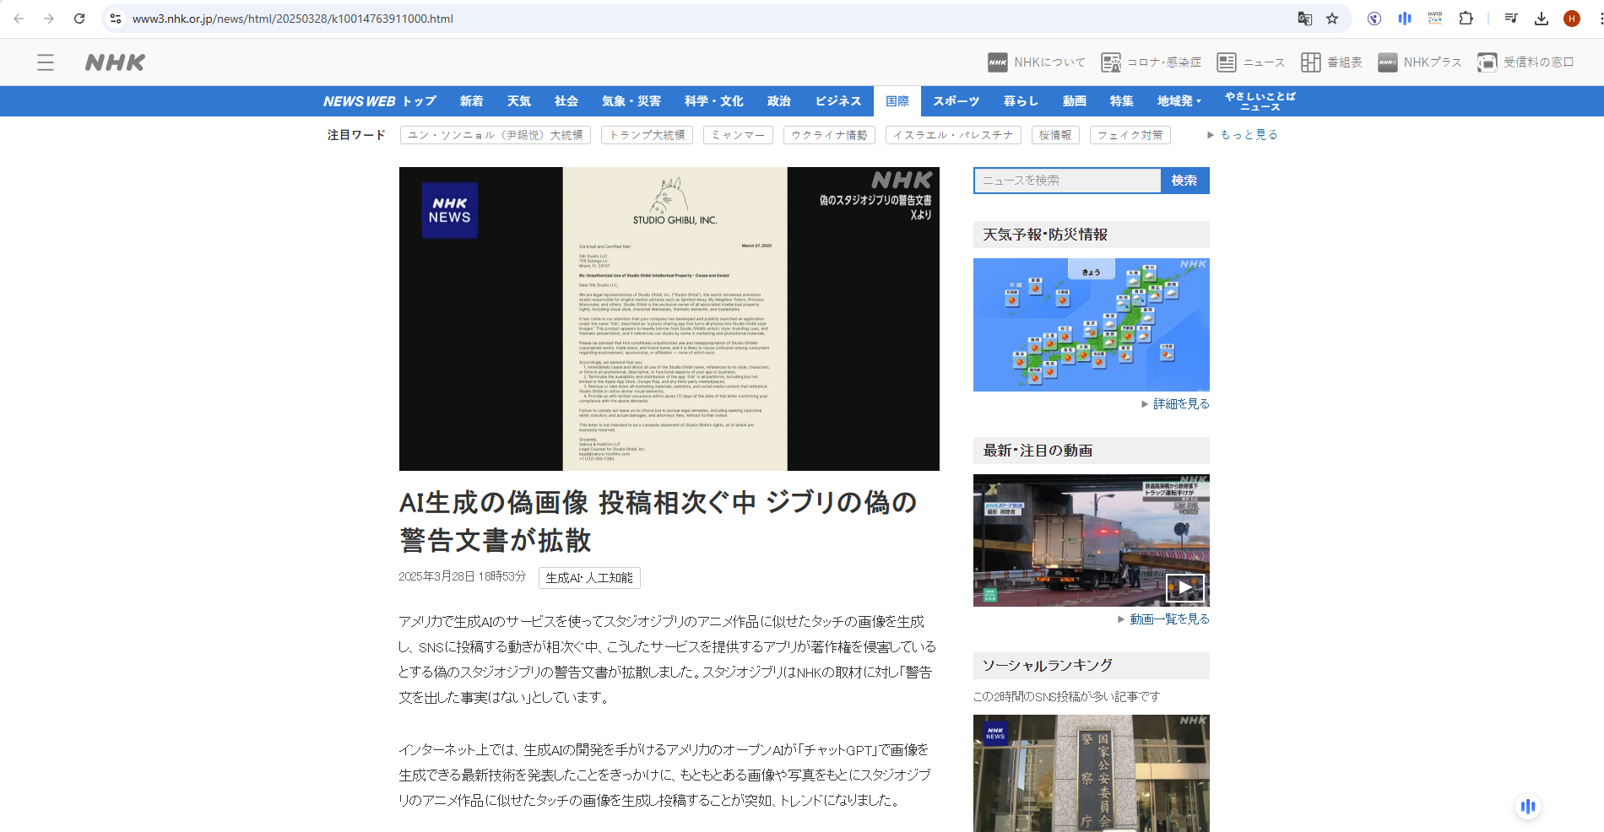Open 詳細を見る under weather forecast
The width and height of the screenshot is (1604, 832).
[x=1180, y=404]
